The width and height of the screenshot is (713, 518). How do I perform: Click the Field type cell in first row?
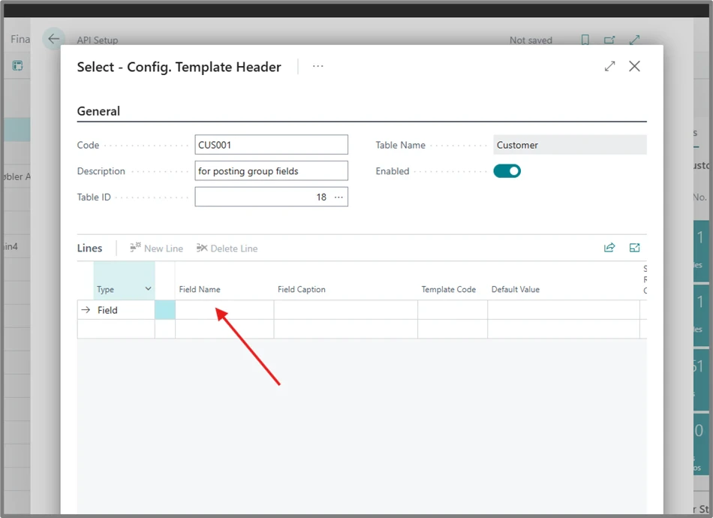pyautogui.click(x=124, y=310)
